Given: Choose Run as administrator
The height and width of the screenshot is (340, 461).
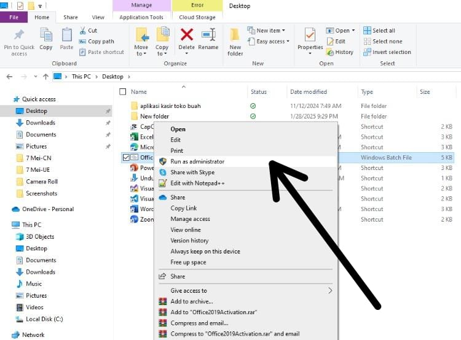Looking at the screenshot, I should click(x=246, y=161).
